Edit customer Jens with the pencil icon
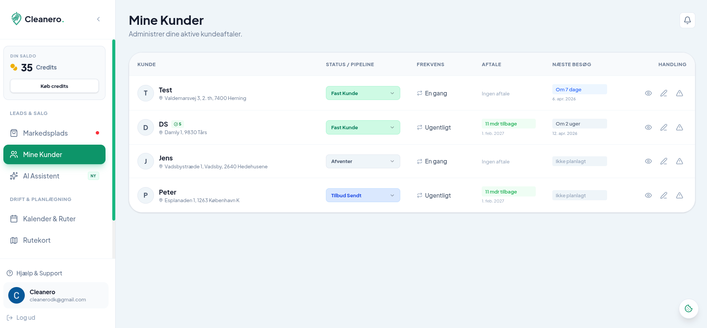The image size is (707, 328). point(663,161)
